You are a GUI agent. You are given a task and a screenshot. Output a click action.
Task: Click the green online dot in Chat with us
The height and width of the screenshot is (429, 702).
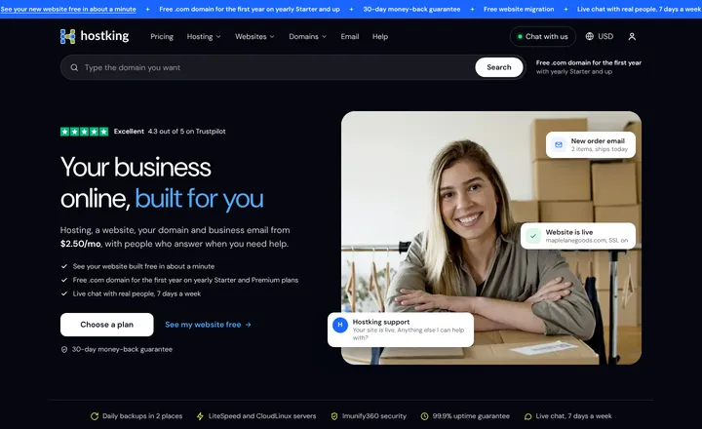[520, 37]
